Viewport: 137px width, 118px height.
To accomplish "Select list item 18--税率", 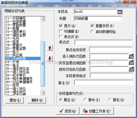I will (23, 42).
